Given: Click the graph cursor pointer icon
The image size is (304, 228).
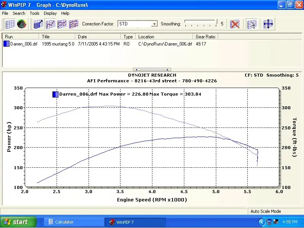Looking at the screenshot, I should 252,24.
